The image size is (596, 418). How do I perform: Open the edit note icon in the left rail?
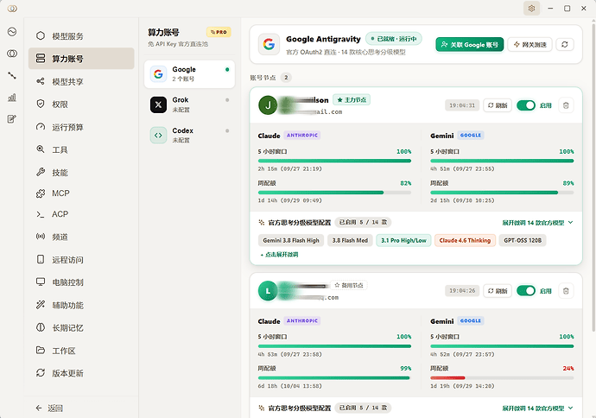12,119
